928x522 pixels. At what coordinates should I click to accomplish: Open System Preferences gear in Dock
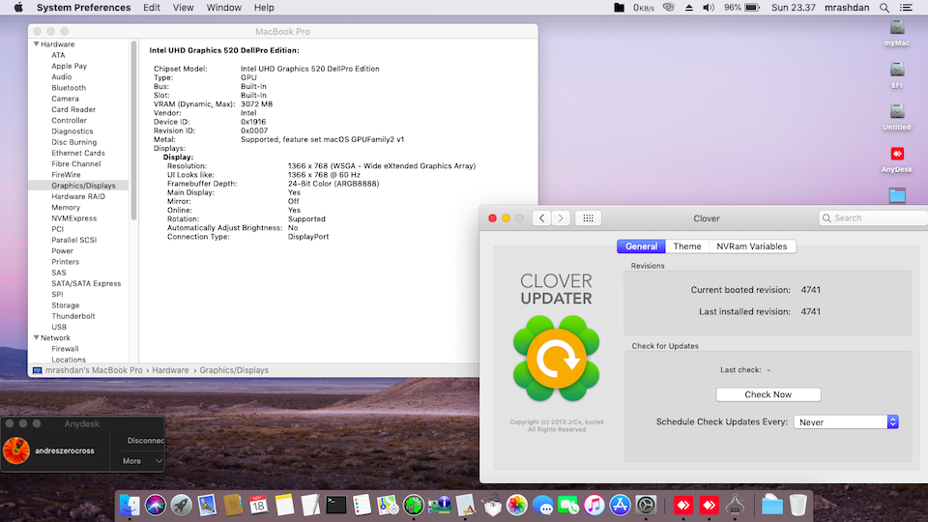[x=646, y=505]
